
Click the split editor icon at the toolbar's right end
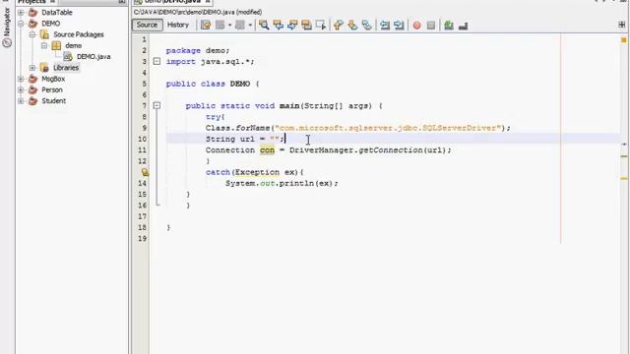pyautogui.click(x=621, y=25)
